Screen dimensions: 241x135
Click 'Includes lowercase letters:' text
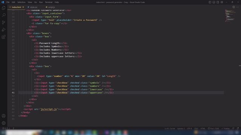(x=57, y=53)
